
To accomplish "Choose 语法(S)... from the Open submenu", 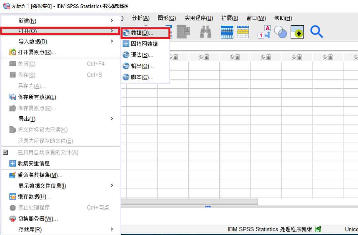I will (145, 55).
